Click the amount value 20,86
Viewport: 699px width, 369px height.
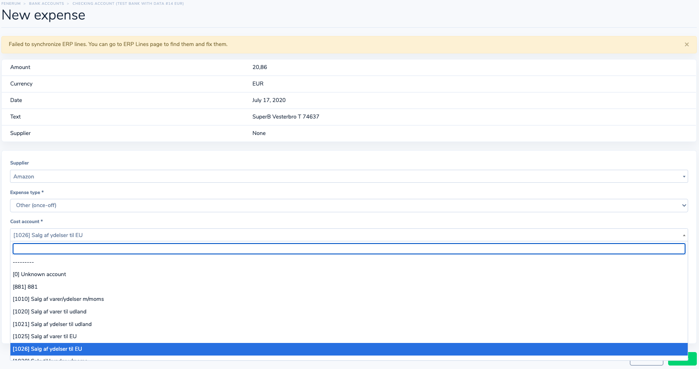tap(260, 67)
